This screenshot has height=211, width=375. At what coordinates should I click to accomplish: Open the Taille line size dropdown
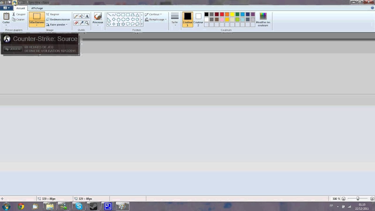[x=175, y=19]
